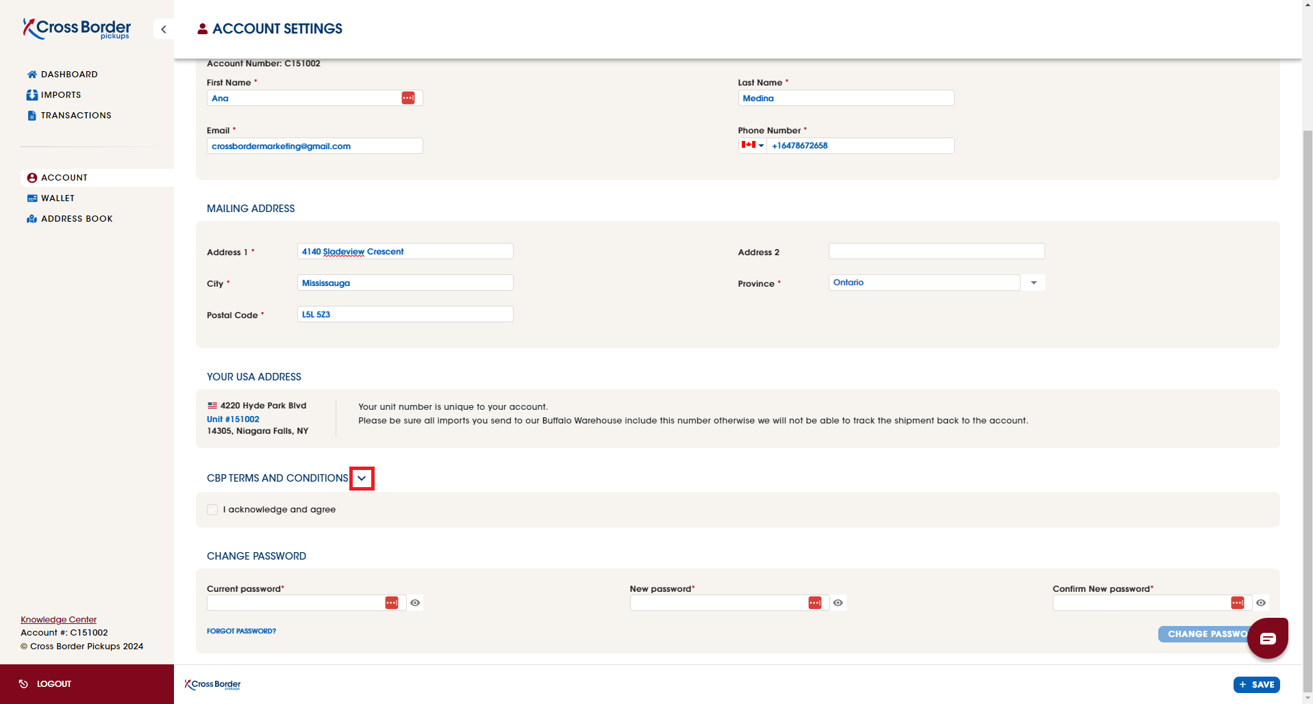Click the City field
Image resolution: width=1313 pixels, height=704 pixels.
click(405, 283)
